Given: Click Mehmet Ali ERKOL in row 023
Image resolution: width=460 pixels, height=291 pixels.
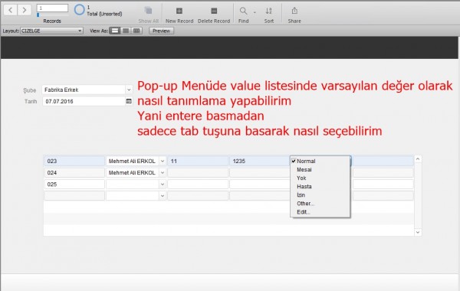Looking at the screenshot, I should click(x=132, y=161).
